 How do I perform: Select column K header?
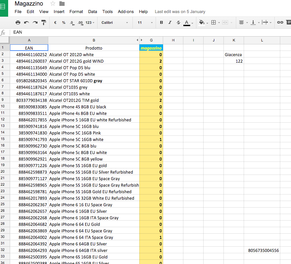click(x=234, y=40)
